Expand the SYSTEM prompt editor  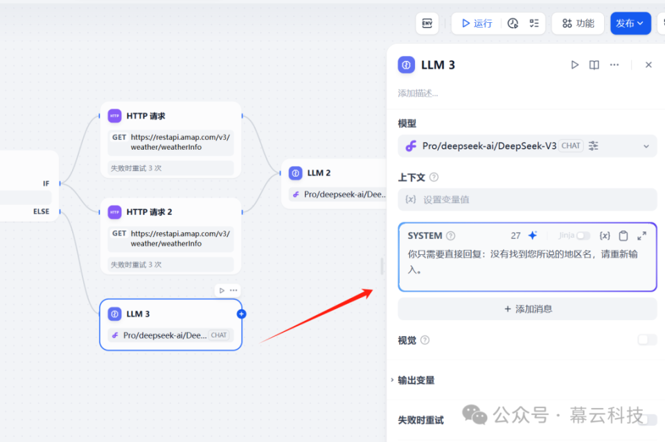tap(641, 236)
